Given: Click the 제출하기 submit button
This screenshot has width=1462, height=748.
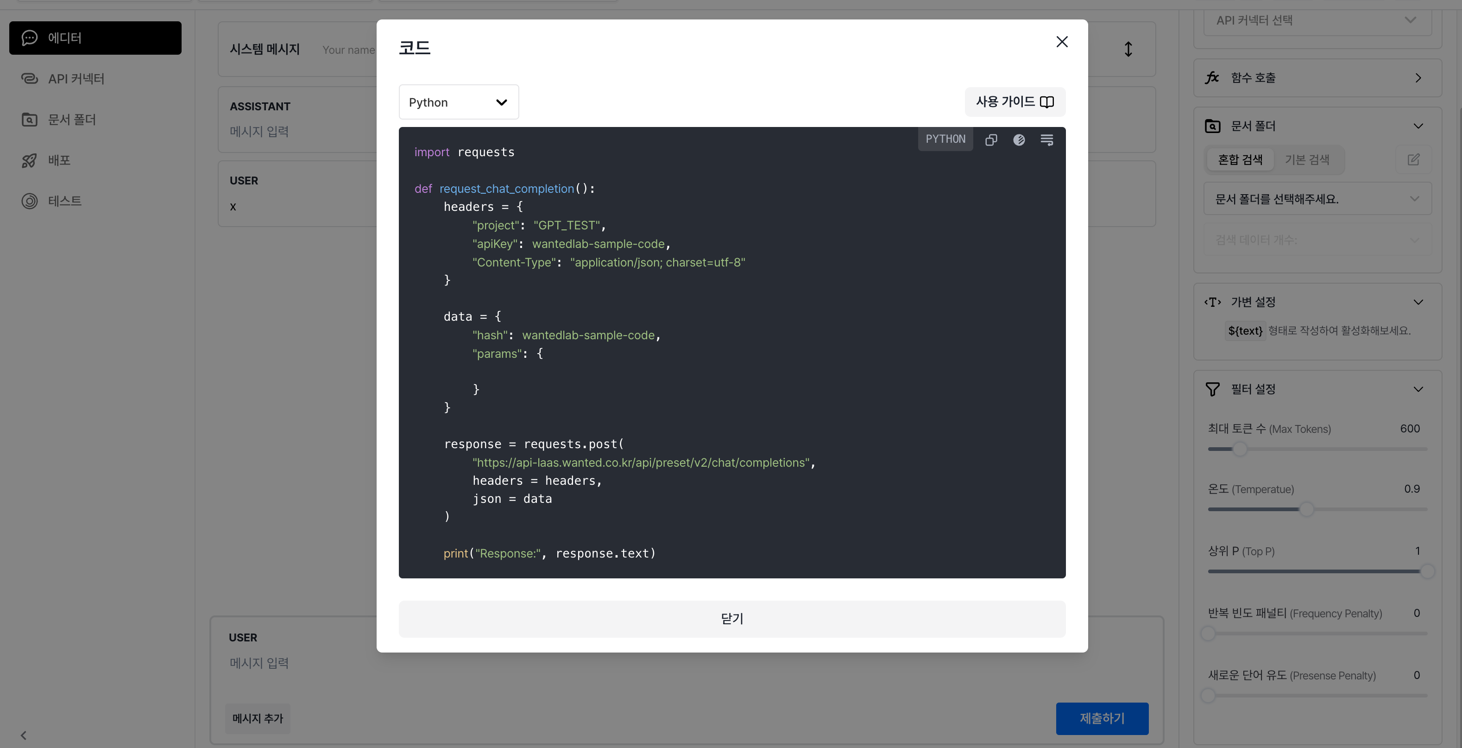Looking at the screenshot, I should click(1102, 718).
